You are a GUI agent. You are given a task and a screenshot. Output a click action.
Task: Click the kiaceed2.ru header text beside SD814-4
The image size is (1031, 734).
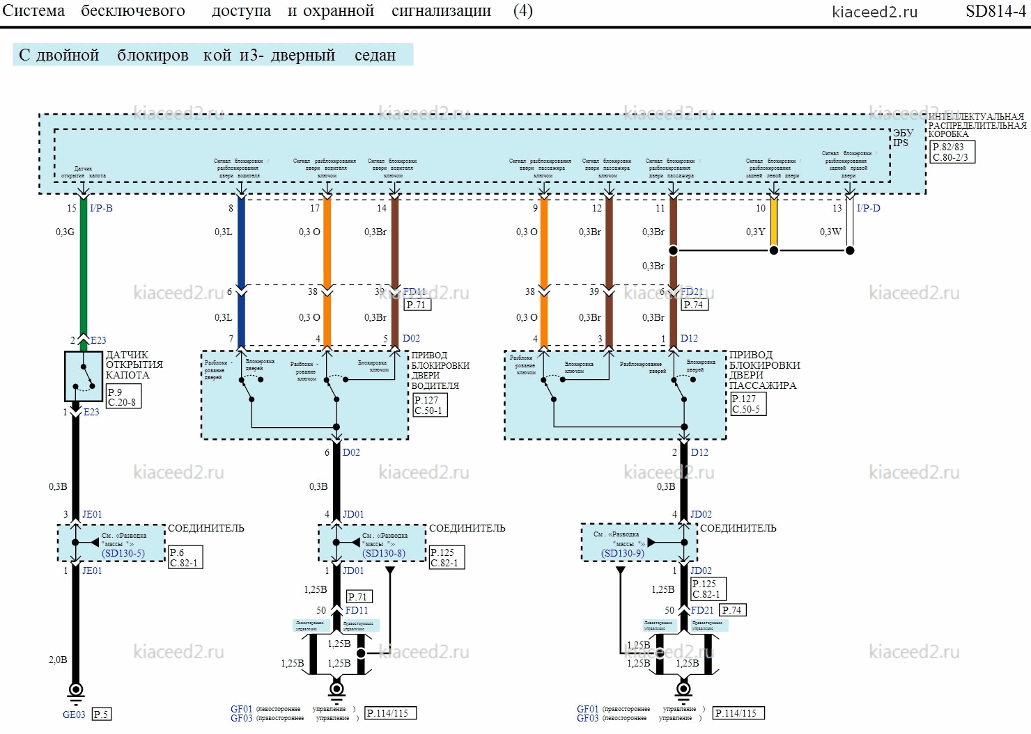pyautogui.click(x=874, y=12)
